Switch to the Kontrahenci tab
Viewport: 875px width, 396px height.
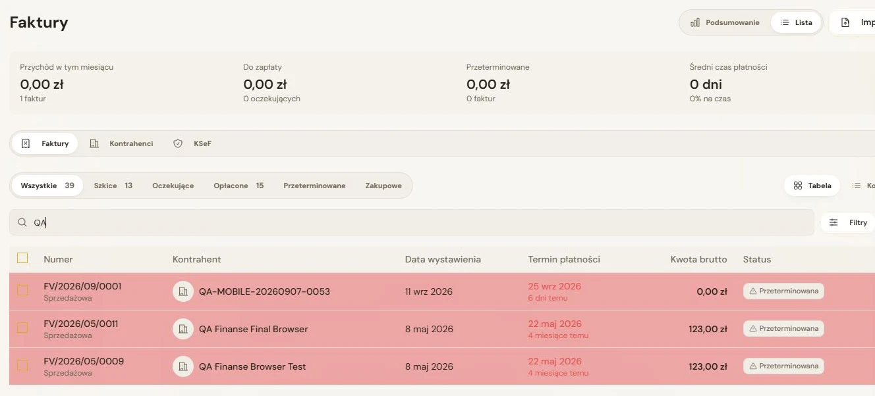pos(121,143)
